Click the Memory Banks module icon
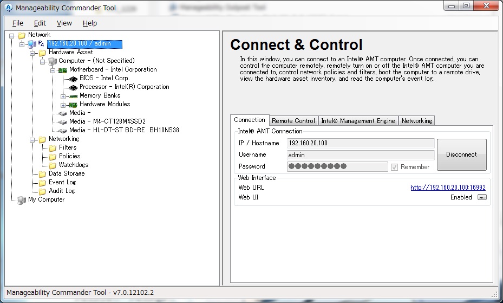The height and width of the screenshot is (303, 503). pos(74,96)
